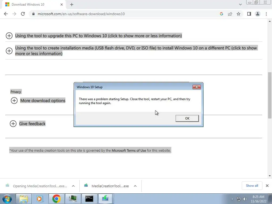Click the taskbar clock showing 8:25 AM
This screenshot has height=204, width=272.
[x=258, y=199]
